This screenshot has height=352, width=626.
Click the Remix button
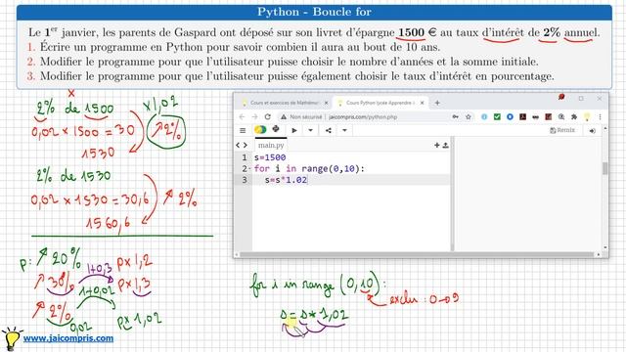point(562,130)
